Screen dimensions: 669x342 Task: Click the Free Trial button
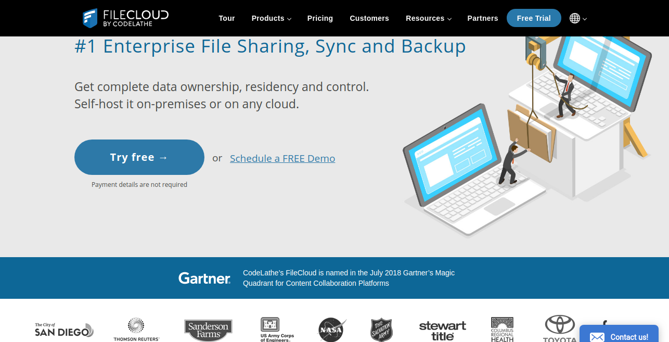coord(534,18)
